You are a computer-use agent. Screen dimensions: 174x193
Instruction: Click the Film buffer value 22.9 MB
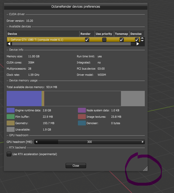click(48, 117)
